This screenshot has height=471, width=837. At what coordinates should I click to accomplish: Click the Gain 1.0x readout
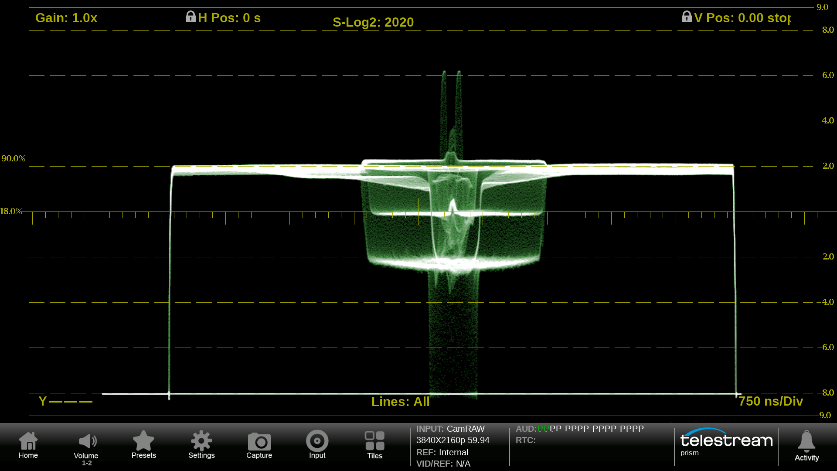click(x=66, y=18)
